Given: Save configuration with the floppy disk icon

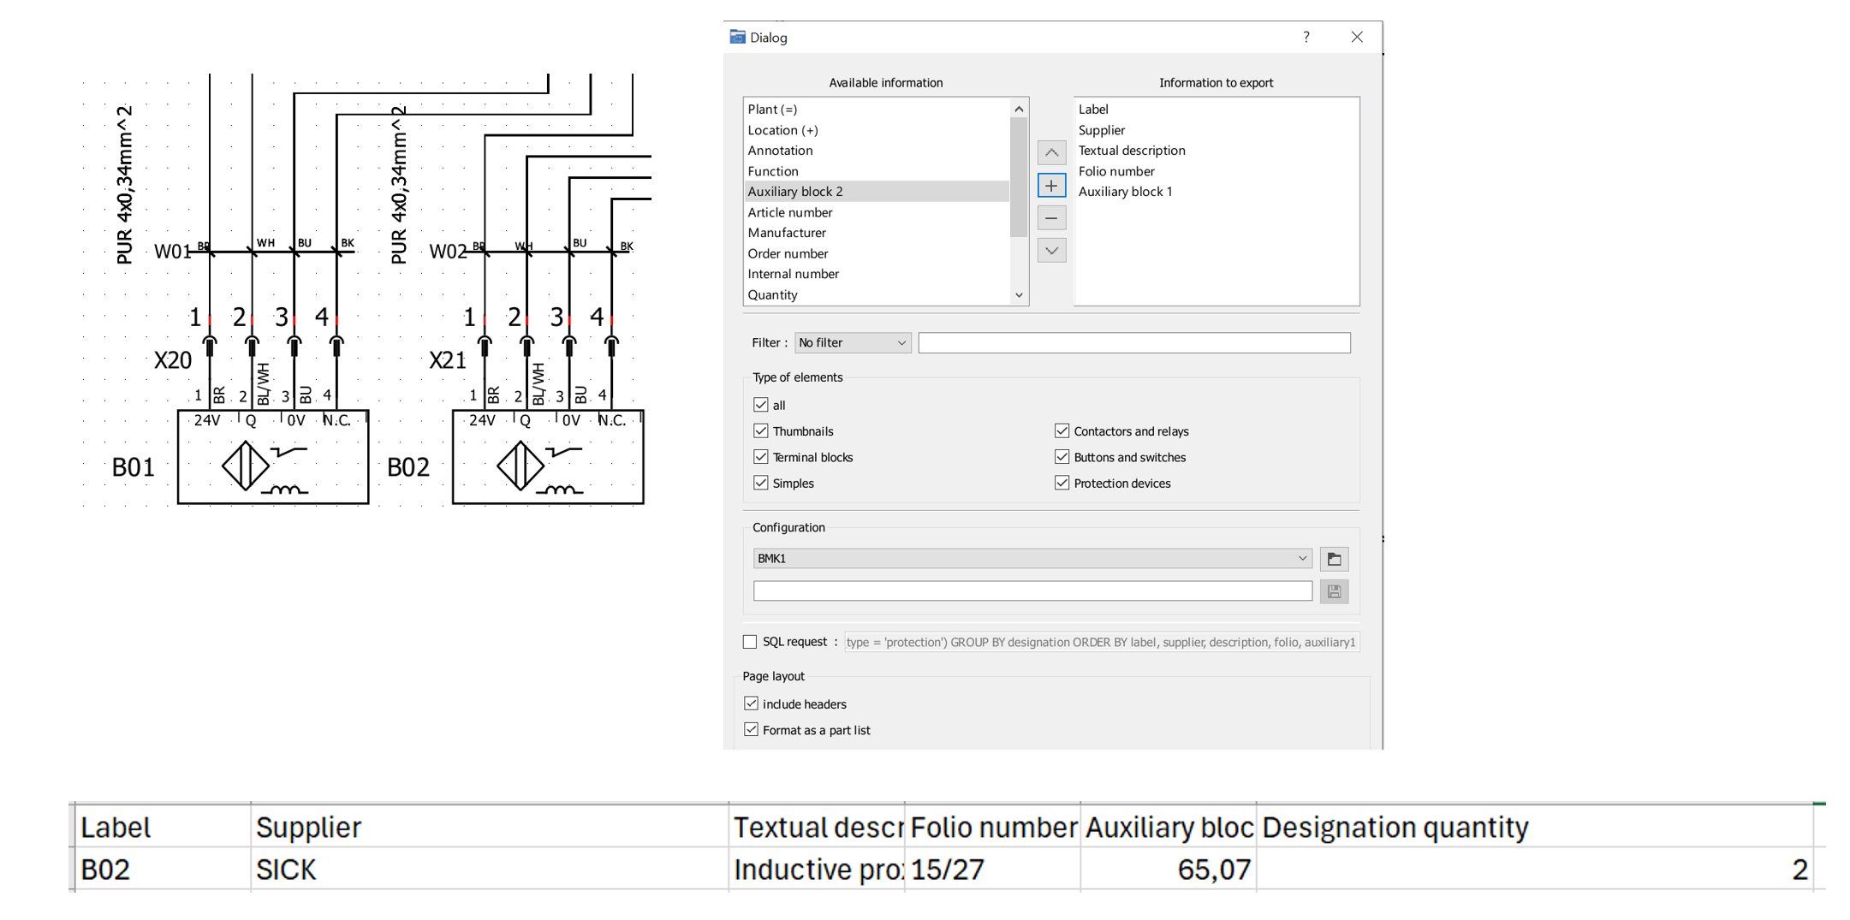Looking at the screenshot, I should (x=1334, y=591).
